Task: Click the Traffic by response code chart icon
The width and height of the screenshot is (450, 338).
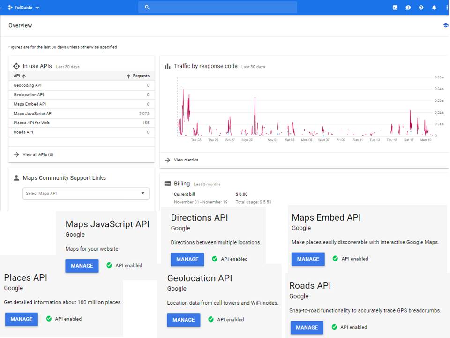Action: click(x=168, y=66)
